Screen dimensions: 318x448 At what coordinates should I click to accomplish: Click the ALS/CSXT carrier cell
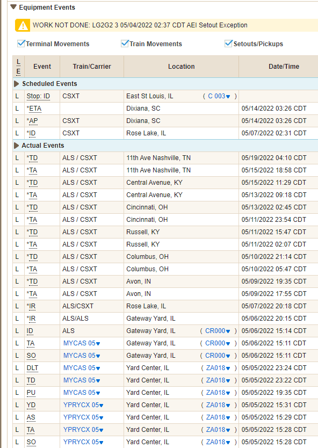[78, 306]
